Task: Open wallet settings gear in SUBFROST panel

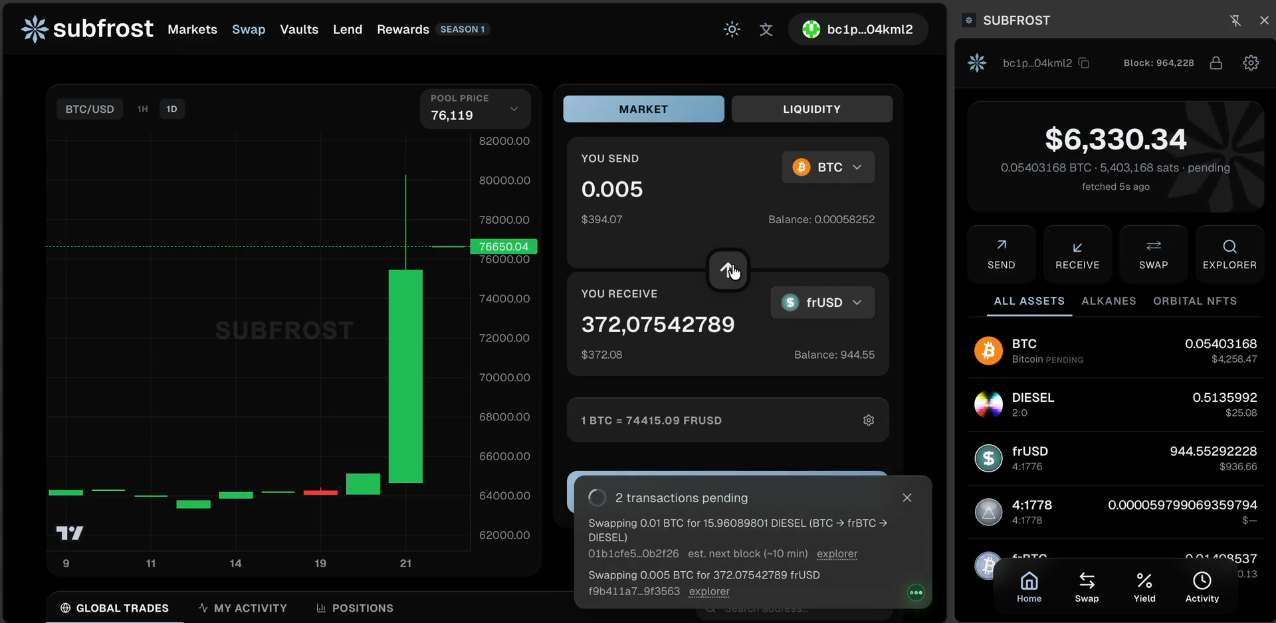Action: tap(1251, 63)
